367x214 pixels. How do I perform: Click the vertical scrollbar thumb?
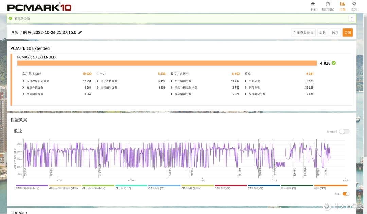(365, 86)
